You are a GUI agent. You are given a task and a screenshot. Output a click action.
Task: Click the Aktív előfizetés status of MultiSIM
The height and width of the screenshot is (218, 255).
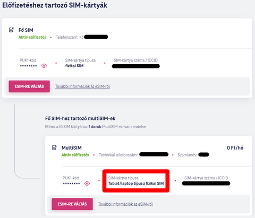click(x=75, y=155)
